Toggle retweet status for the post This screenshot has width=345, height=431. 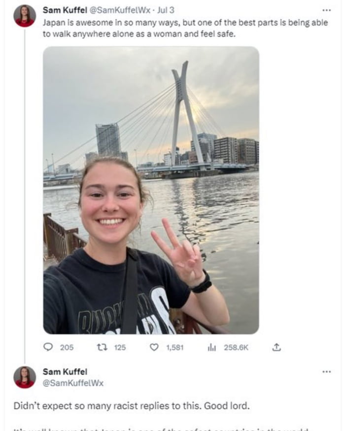pos(102,348)
